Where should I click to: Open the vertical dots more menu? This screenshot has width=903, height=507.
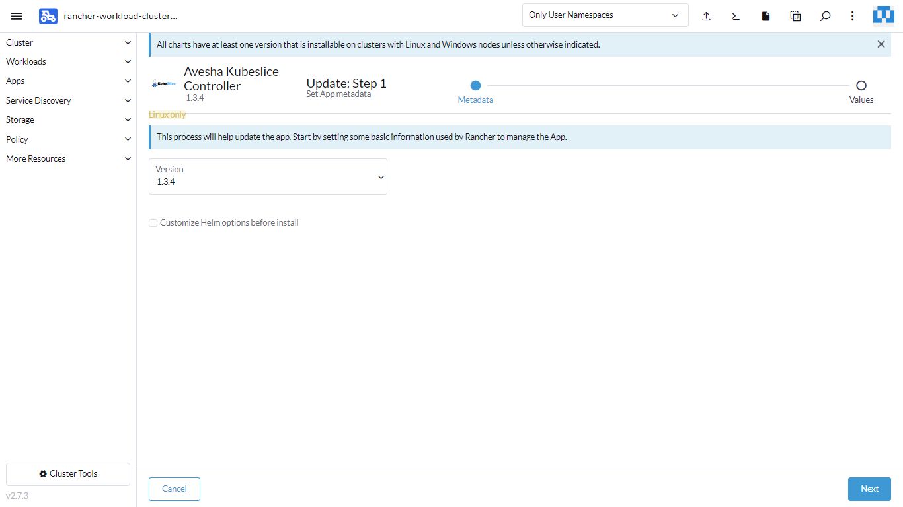click(x=853, y=16)
